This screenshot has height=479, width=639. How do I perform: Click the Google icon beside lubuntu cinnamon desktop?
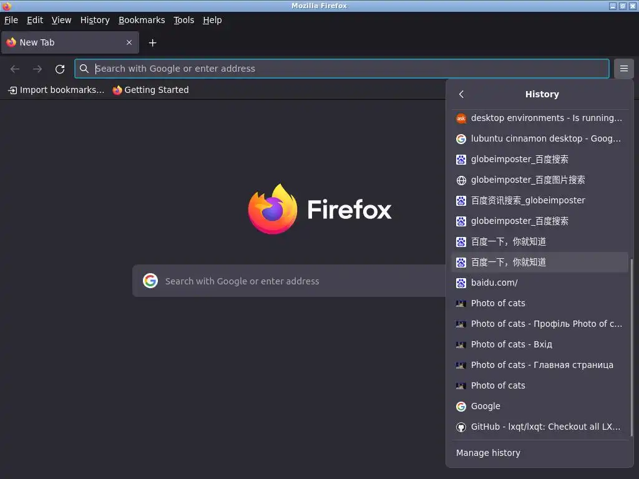coord(461,139)
